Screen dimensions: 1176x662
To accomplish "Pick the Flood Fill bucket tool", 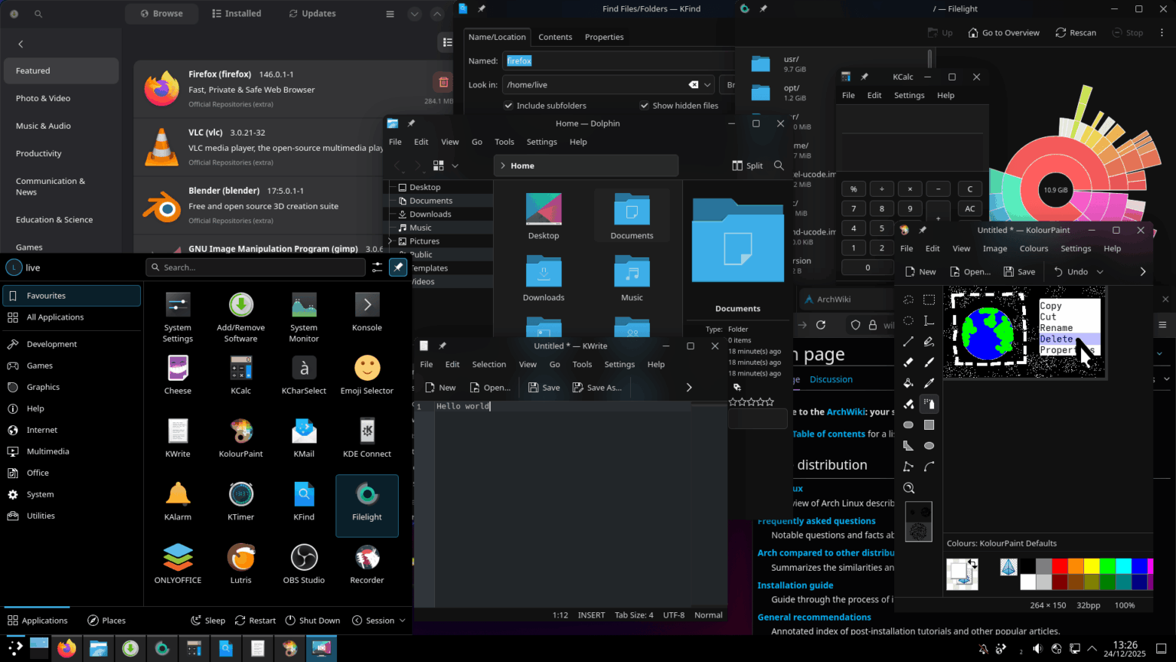I will 909,383.
